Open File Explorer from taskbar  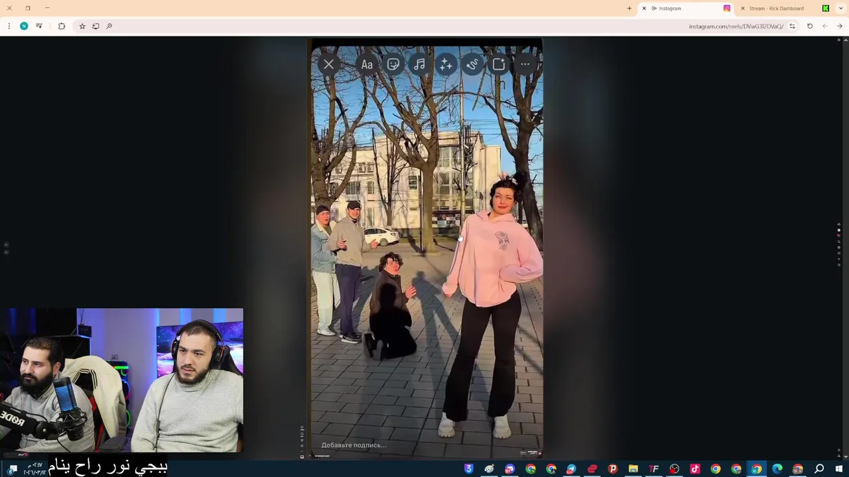[x=633, y=469]
